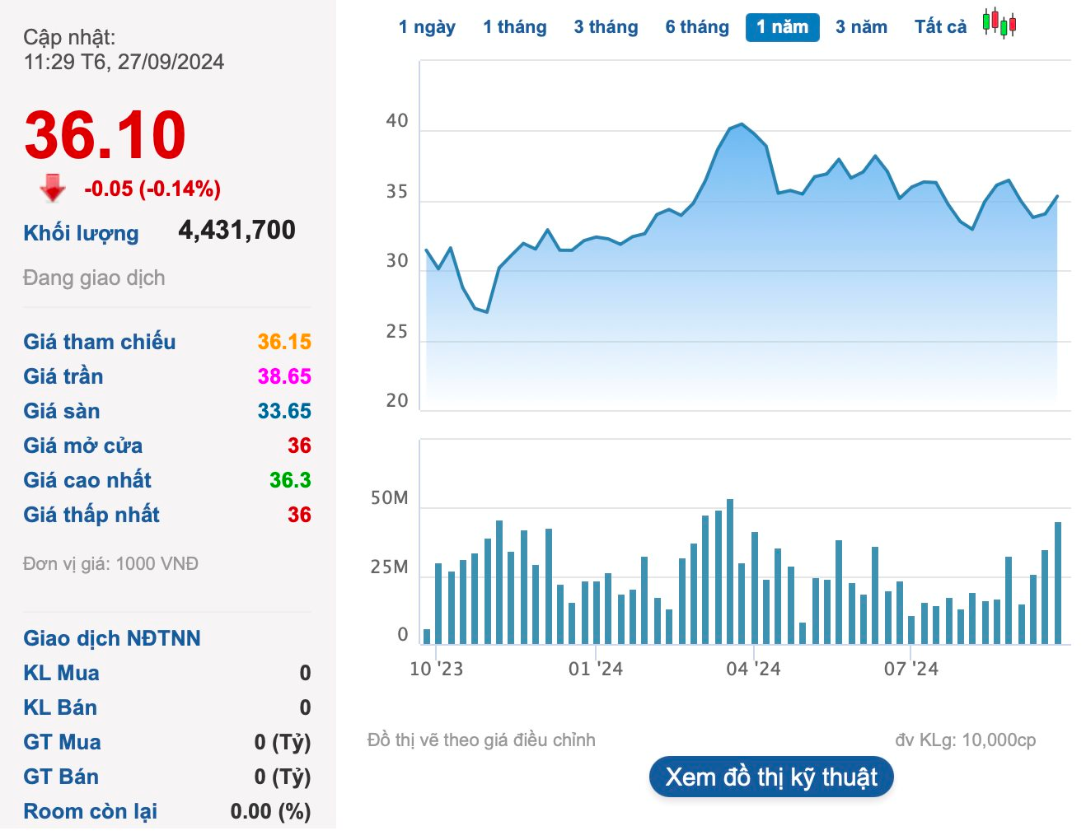Viewport: 1086px width, 840px height.
Task: Click the 50M volume axis label
Action: point(390,498)
